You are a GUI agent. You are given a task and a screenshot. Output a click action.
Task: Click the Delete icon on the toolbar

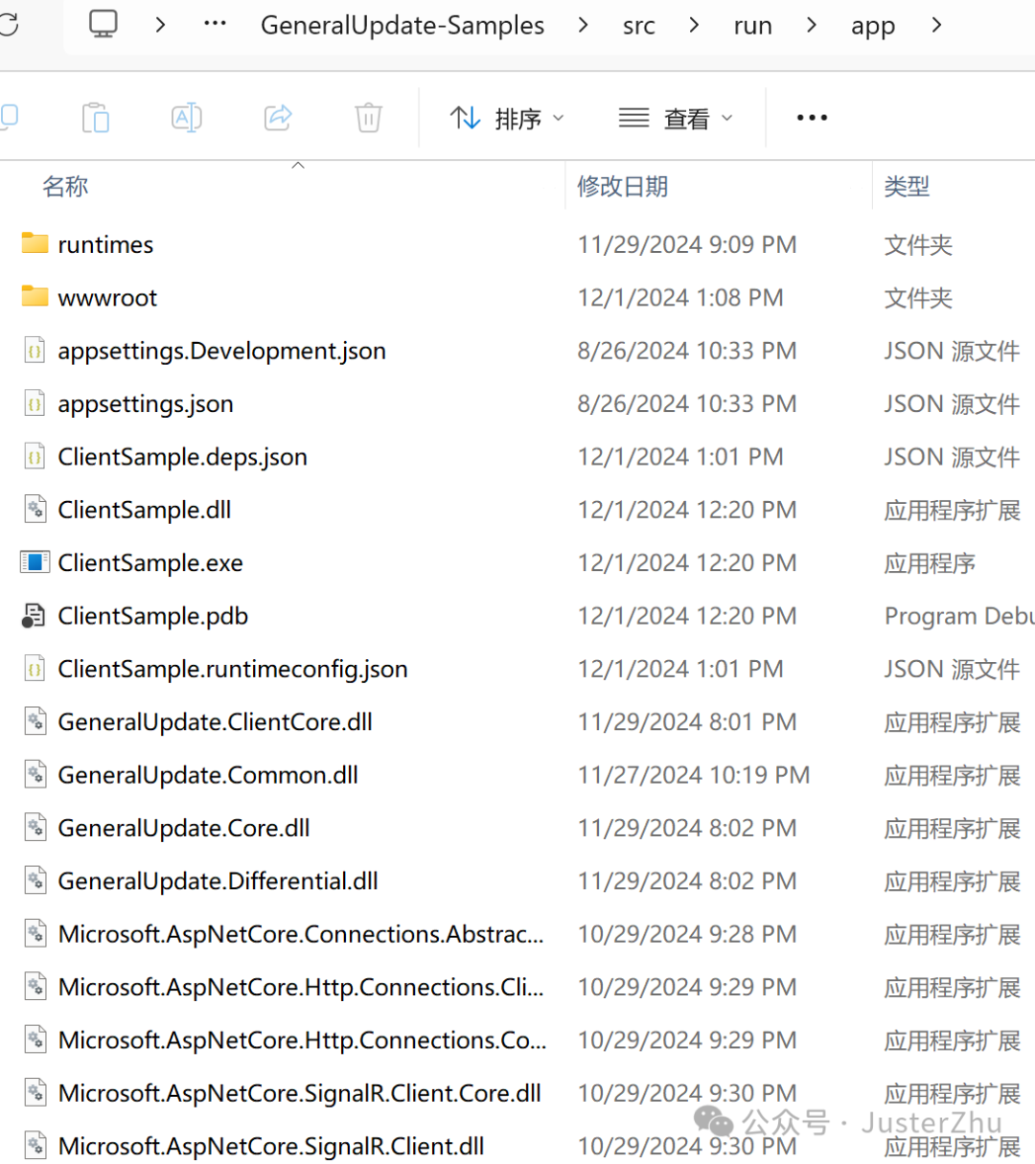[368, 117]
